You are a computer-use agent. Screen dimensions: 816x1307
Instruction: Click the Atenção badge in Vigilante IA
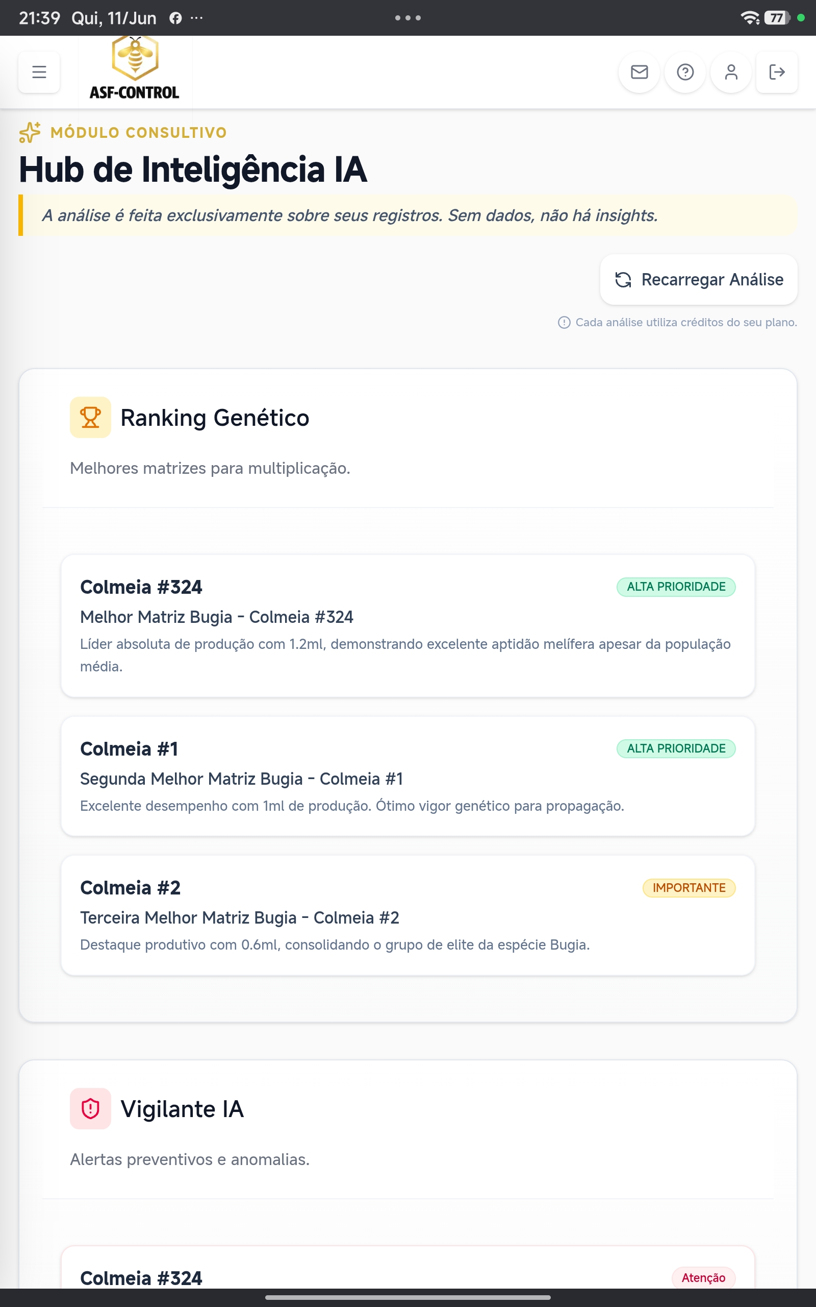703,1278
